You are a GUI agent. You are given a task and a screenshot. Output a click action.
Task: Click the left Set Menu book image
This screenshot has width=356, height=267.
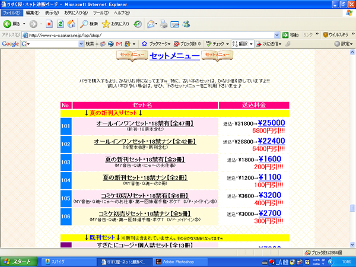[132, 56]
